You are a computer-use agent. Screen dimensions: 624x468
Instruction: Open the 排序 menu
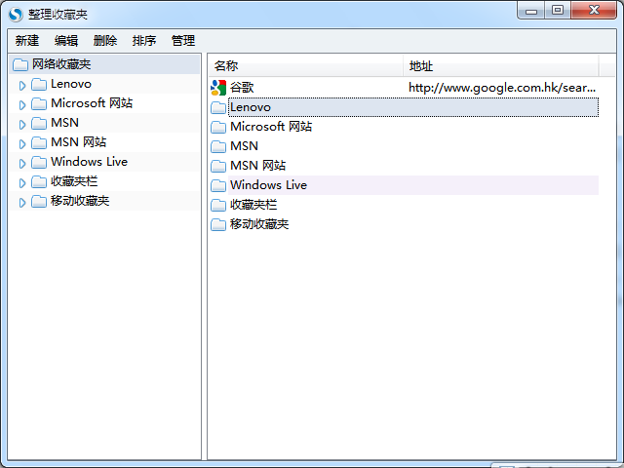[144, 40]
